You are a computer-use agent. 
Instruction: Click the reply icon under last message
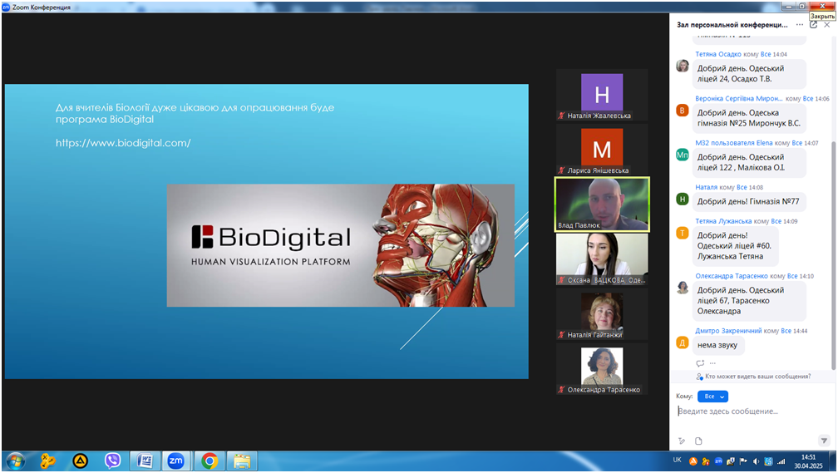700,363
